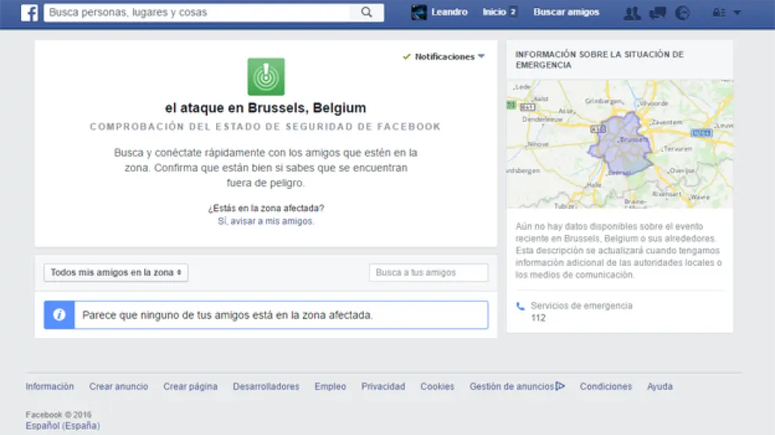
Task: Click the Brussels emergency area map
Action: tap(619, 144)
